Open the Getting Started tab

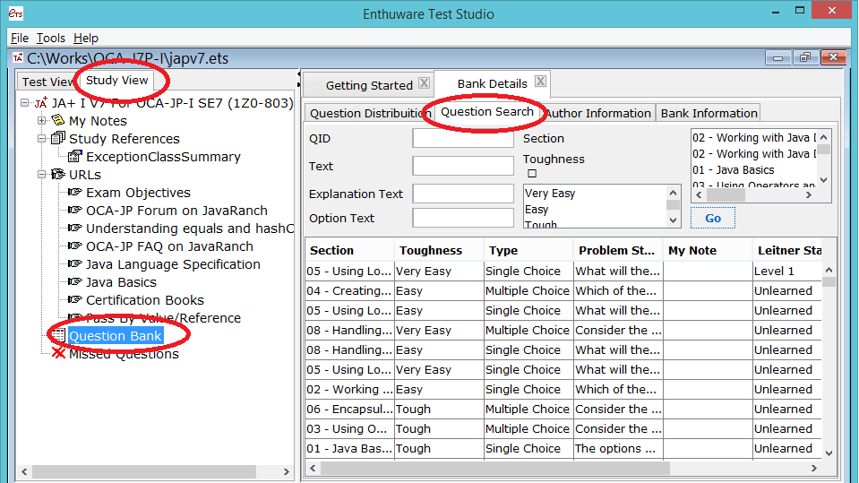369,85
